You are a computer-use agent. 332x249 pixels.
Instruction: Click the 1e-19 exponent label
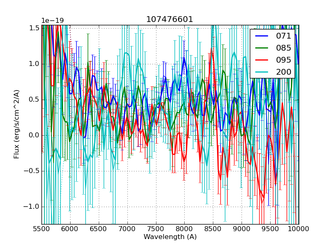click(52, 21)
